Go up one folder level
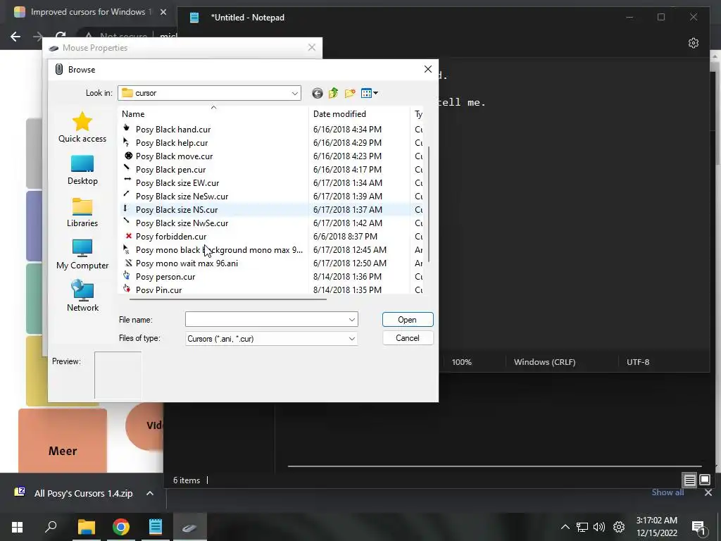 click(x=333, y=94)
